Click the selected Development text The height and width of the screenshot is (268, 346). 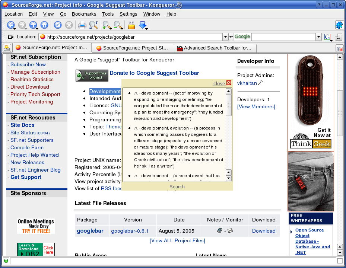click(105, 91)
